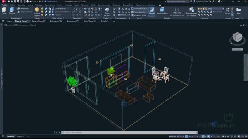Expand the Camadas panel
This screenshot has height=139, width=248.
pyautogui.click(x=205, y=18)
